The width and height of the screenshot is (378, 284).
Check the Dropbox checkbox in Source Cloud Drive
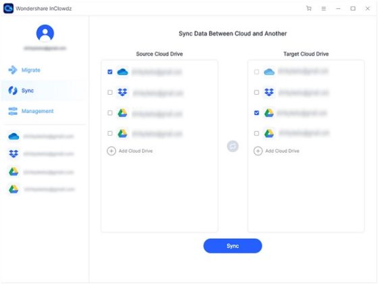point(110,92)
